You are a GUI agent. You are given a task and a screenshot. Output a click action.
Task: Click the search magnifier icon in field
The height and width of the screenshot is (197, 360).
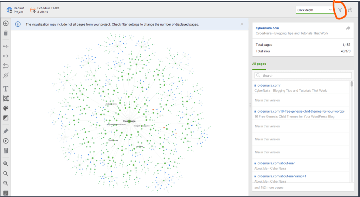(258, 76)
